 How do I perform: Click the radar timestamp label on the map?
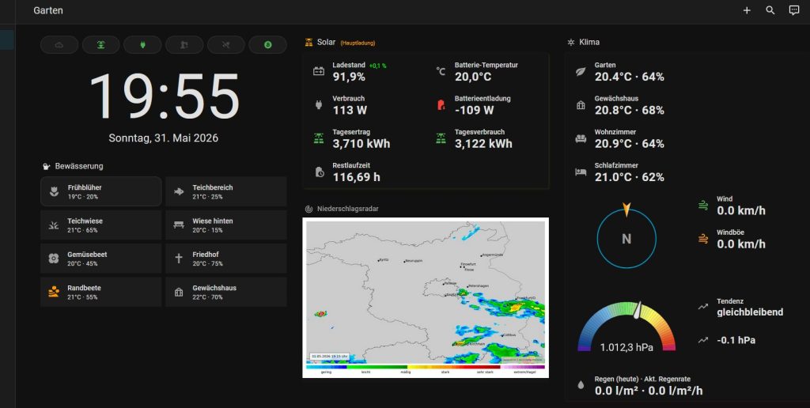point(330,357)
